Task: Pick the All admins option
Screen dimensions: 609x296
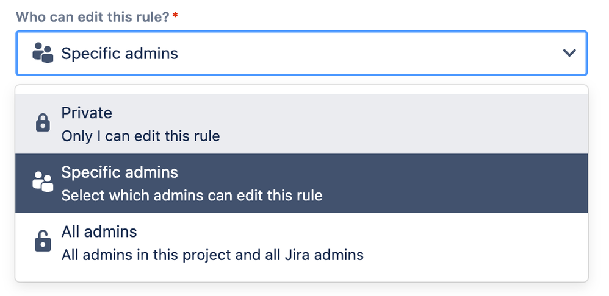Action: click(x=301, y=242)
